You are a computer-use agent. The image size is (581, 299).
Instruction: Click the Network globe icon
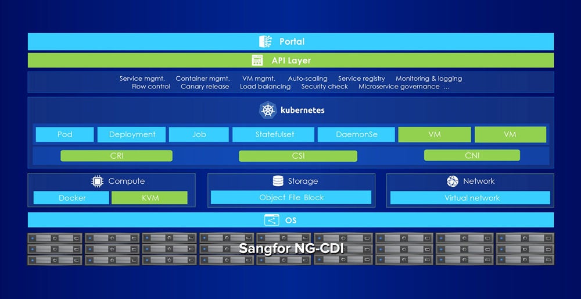click(453, 181)
